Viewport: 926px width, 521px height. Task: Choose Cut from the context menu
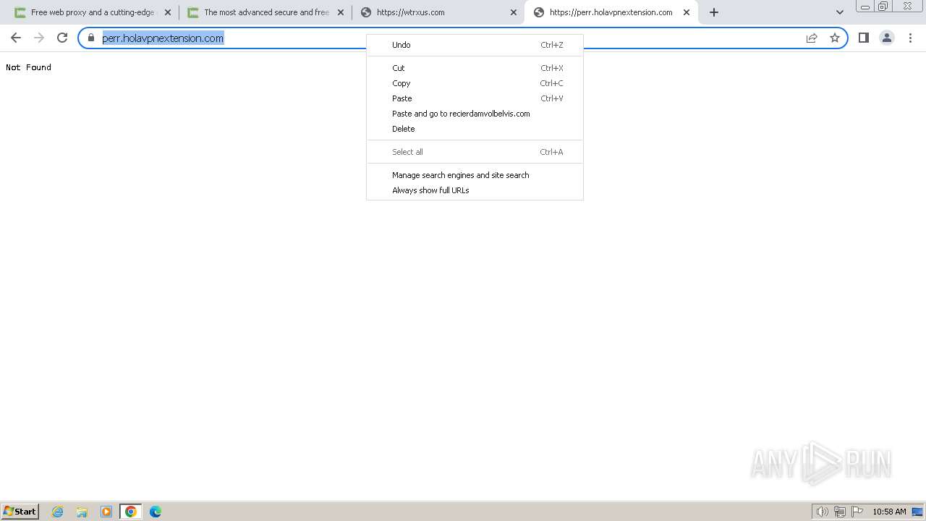click(x=475, y=68)
